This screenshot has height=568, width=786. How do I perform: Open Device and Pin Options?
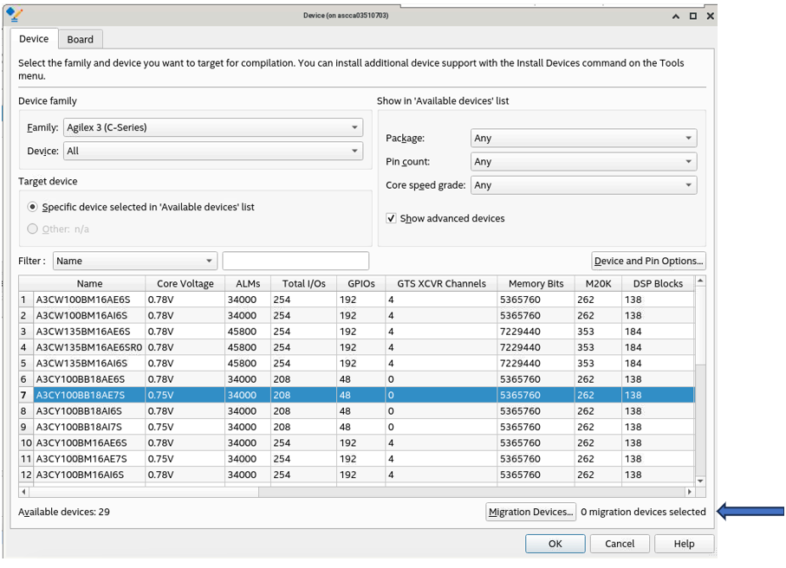tap(649, 261)
